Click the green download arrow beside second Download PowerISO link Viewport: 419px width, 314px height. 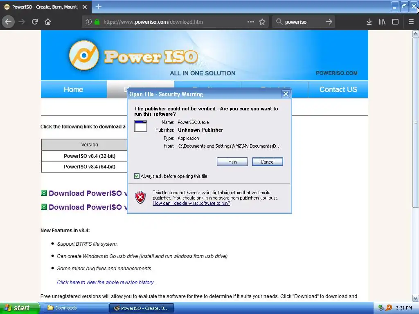tap(44, 206)
